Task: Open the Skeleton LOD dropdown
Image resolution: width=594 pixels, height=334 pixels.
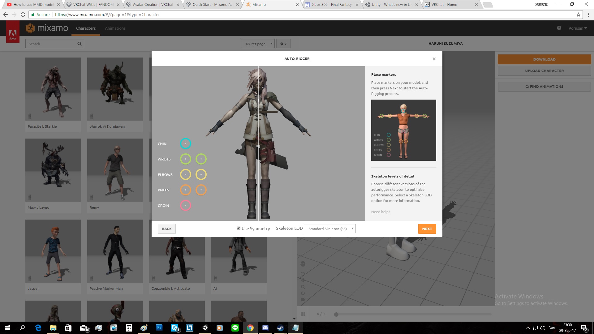Action: 329,229
